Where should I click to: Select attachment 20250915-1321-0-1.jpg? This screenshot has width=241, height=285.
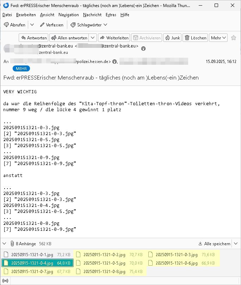tap(37, 254)
